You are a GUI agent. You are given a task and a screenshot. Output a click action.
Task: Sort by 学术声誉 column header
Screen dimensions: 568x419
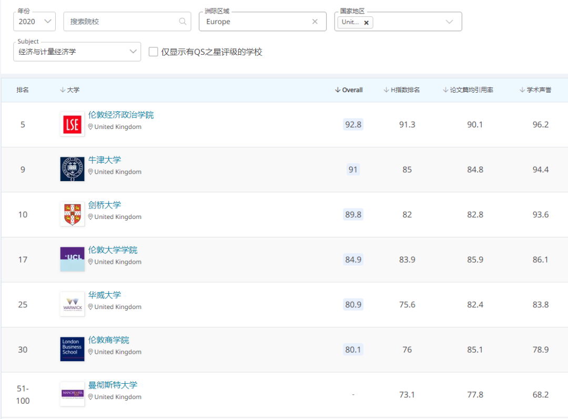(535, 90)
